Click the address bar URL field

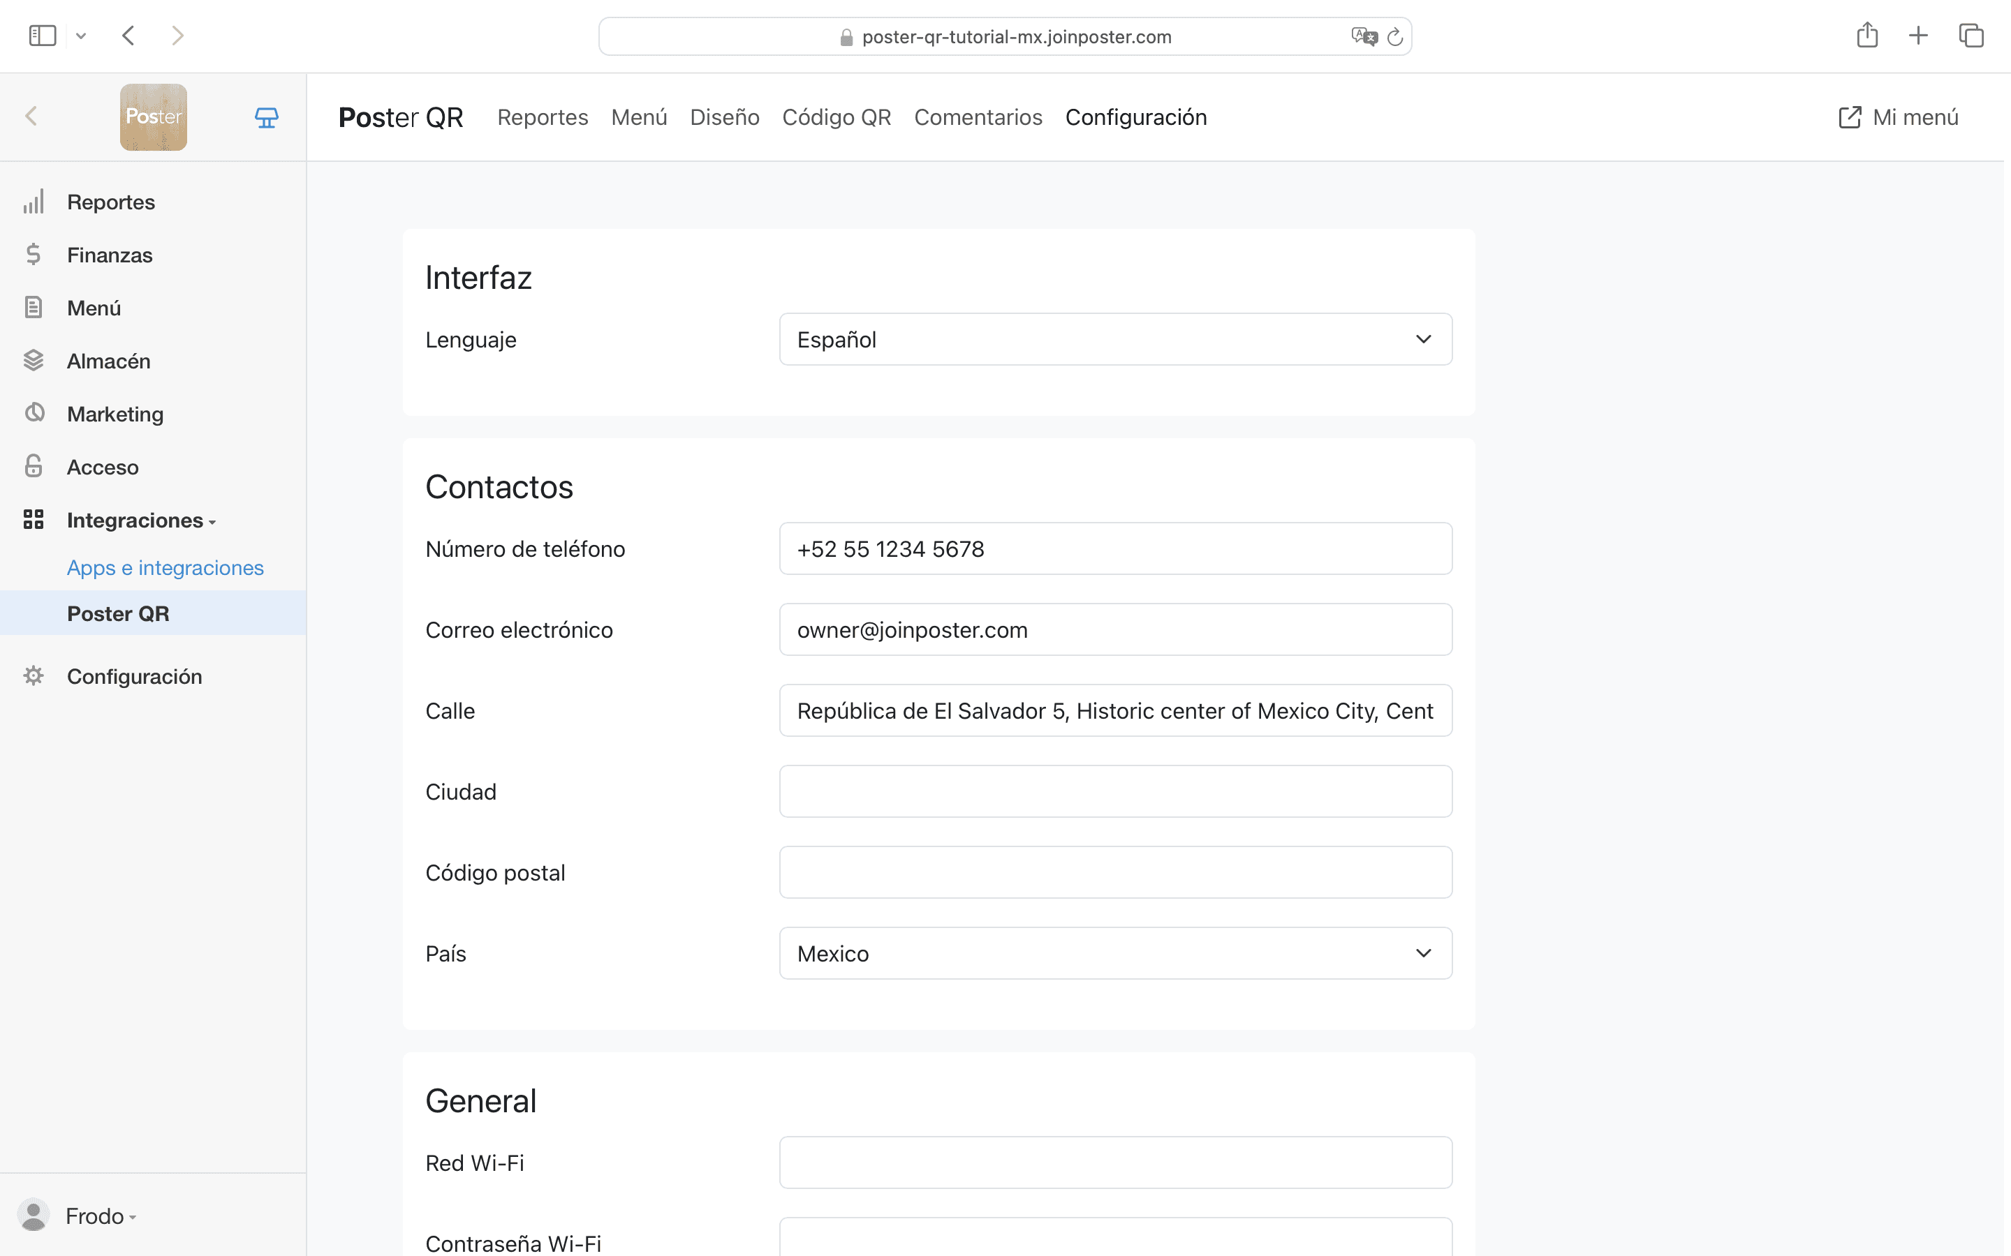(1005, 36)
